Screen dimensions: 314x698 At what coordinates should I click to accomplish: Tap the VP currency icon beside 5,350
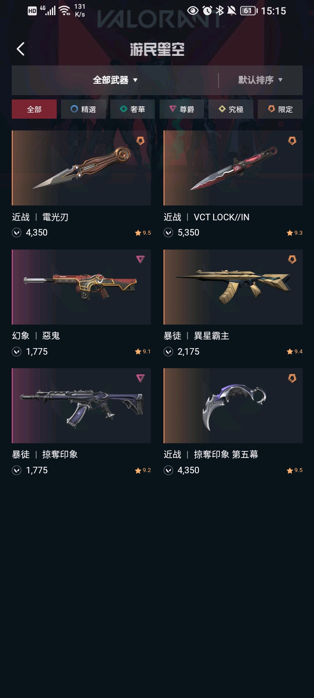pyautogui.click(x=168, y=233)
